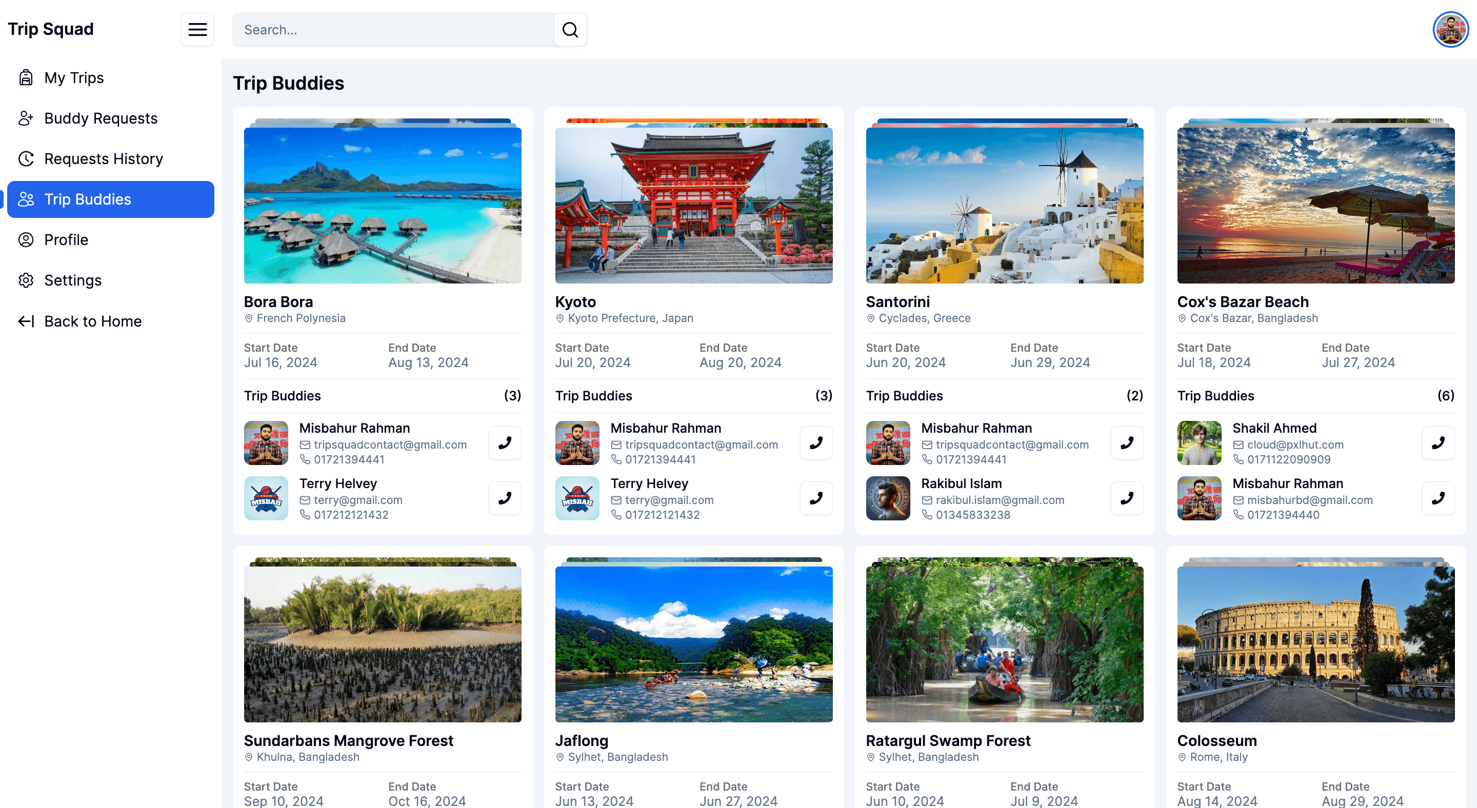This screenshot has width=1477, height=808.
Task: Toggle the hamburger sidebar menu button
Action: 197,29
